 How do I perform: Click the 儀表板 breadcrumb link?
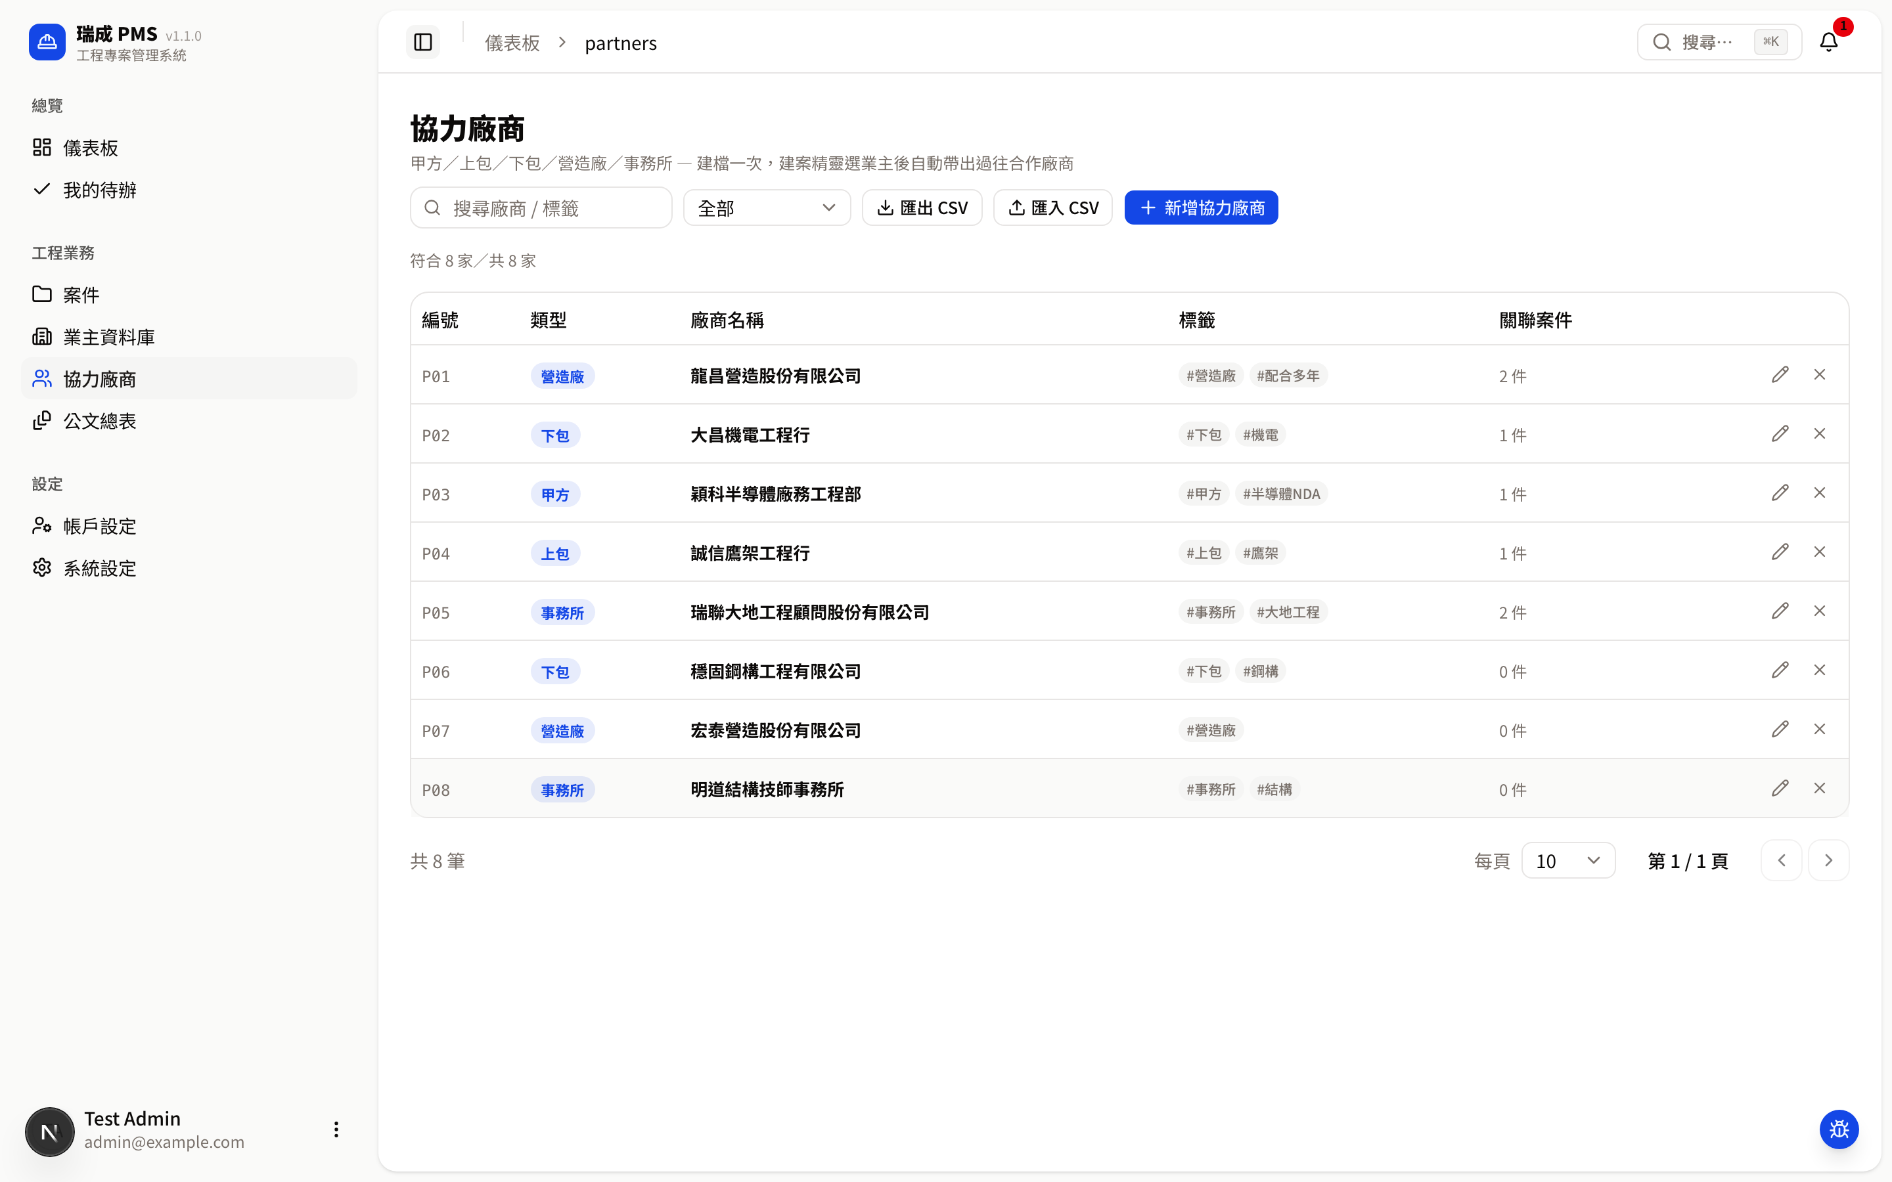click(512, 43)
